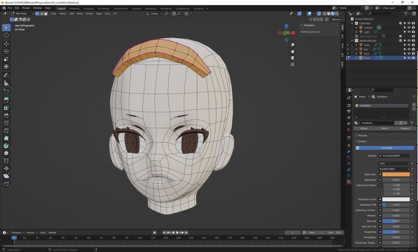Open the Sculpting workspace tab
The width and height of the screenshot is (418, 252).
[89, 8]
